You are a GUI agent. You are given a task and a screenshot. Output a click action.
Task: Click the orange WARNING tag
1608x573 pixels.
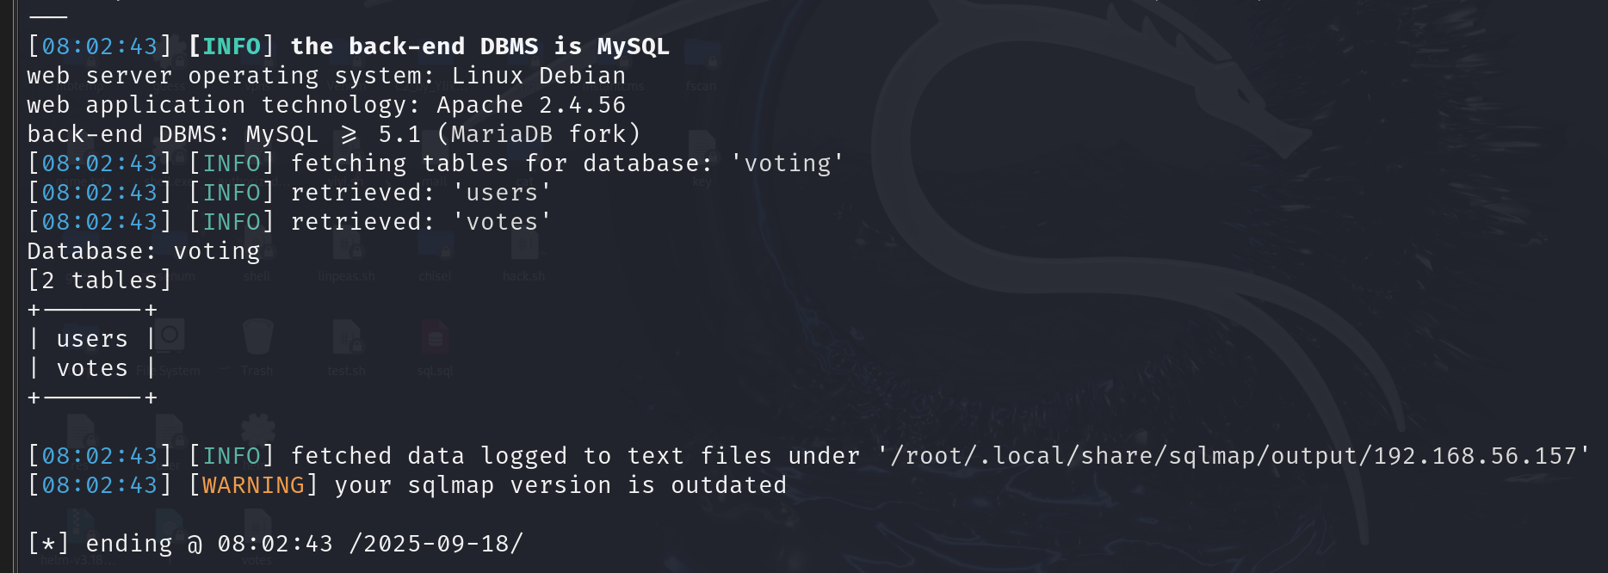pyautogui.click(x=253, y=485)
